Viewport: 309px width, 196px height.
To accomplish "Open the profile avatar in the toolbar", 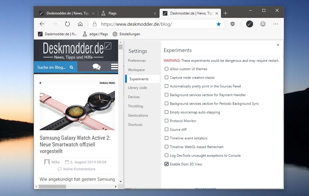I will (x=249, y=24).
